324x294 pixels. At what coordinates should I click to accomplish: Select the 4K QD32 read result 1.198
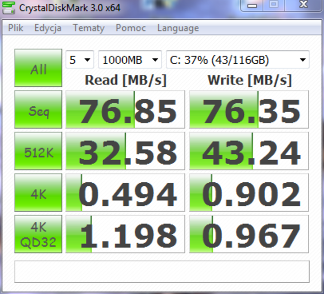pyautogui.click(x=125, y=234)
